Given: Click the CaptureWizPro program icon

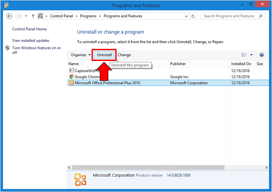Looking at the screenshot, I should [72, 70].
